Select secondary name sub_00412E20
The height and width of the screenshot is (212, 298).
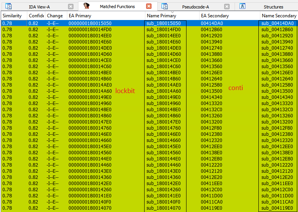(x=277, y=177)
